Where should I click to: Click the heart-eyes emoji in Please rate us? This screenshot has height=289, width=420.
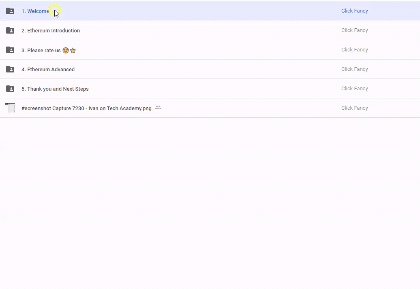[65, 50]
